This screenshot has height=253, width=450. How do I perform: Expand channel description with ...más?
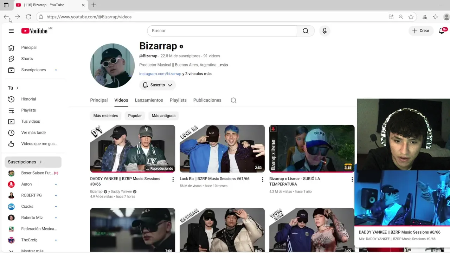point(223,65)
